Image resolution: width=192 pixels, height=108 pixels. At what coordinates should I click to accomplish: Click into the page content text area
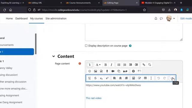[x=134, y=95]
